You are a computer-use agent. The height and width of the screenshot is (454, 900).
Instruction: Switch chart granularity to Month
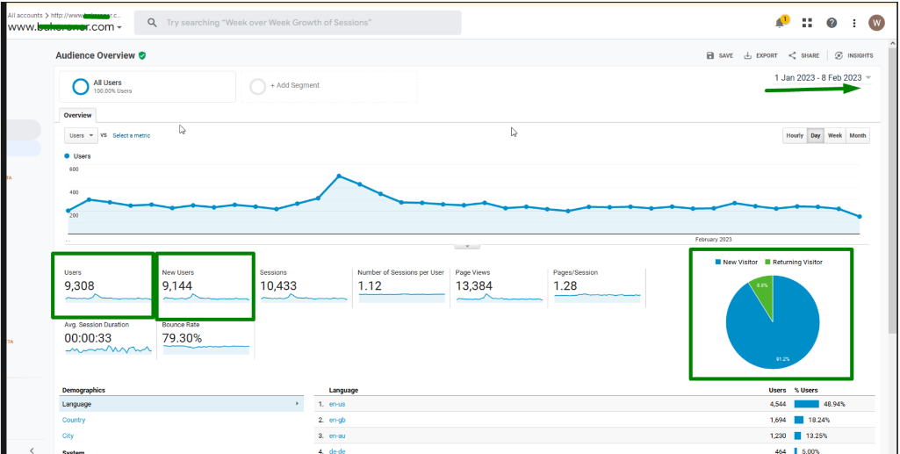(x=858, y=135)
